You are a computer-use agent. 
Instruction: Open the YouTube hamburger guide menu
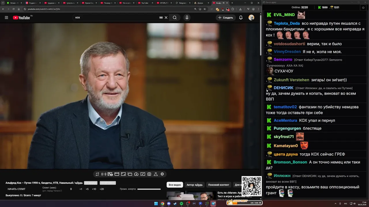point(6,18)
